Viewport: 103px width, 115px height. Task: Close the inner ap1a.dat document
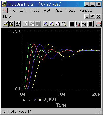99,17
